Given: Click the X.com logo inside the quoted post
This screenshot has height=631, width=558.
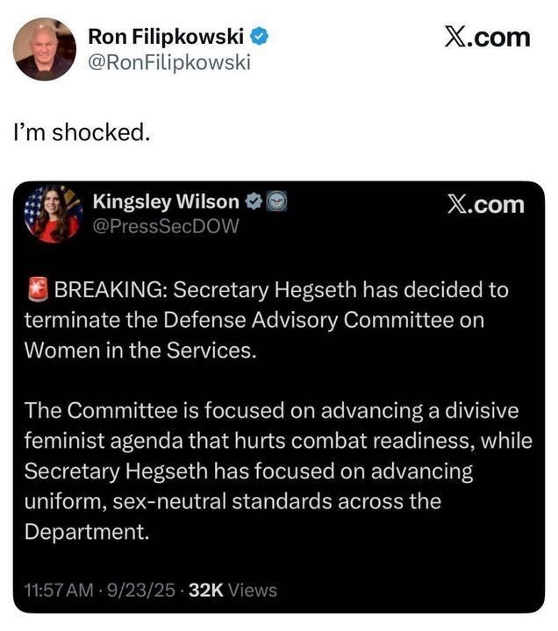Looking at the screenshot, I should click(x=484, y=204).
